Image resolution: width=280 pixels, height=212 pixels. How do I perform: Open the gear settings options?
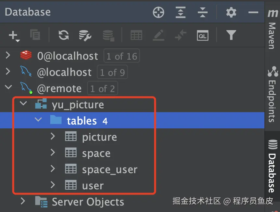click(x=231, y=13)
